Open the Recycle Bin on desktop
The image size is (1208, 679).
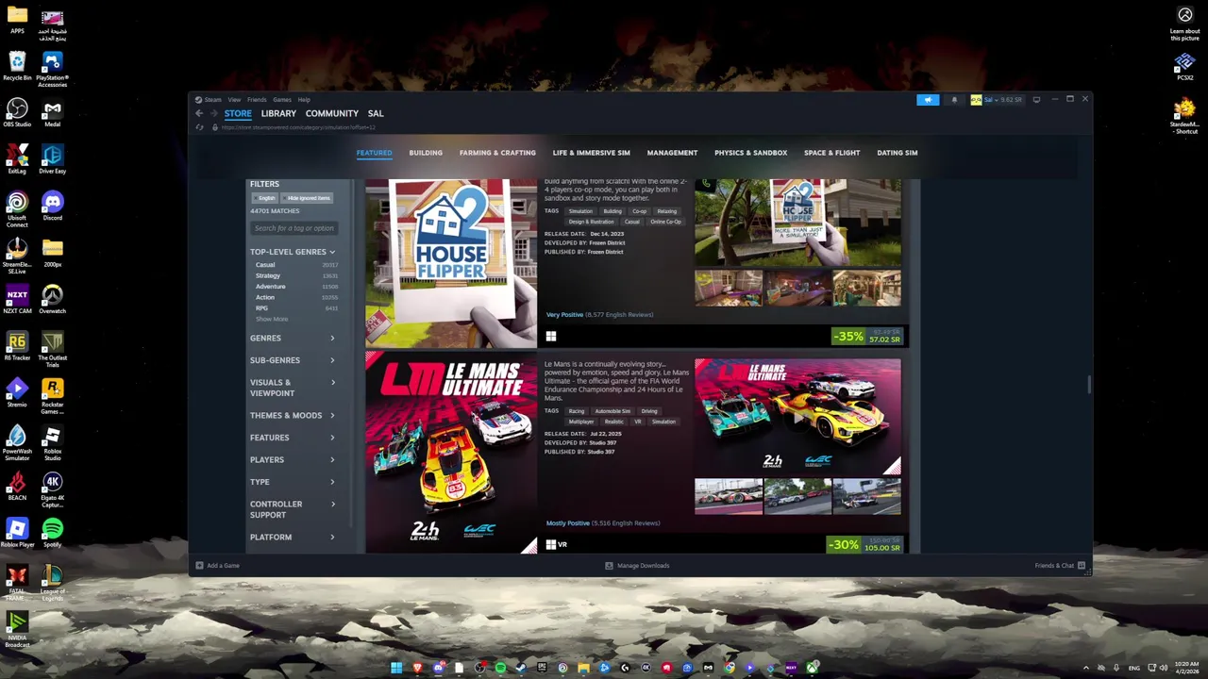coord(17,66)
